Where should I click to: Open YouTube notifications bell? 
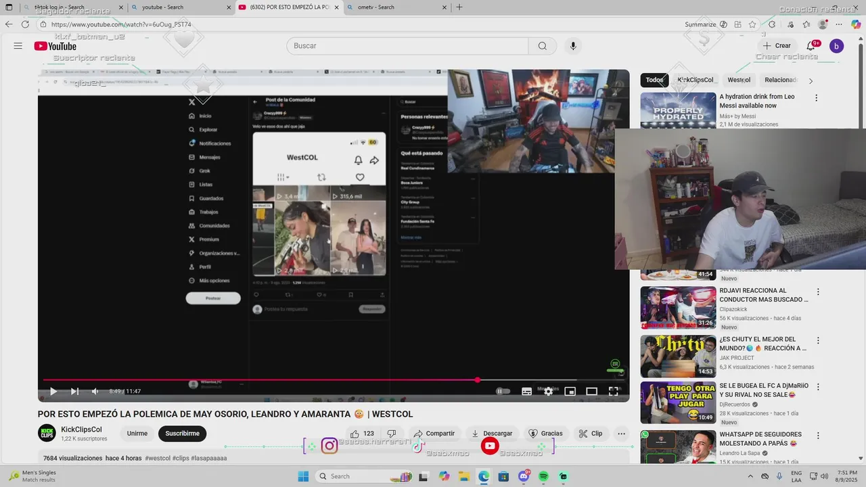tap(811, 46)
